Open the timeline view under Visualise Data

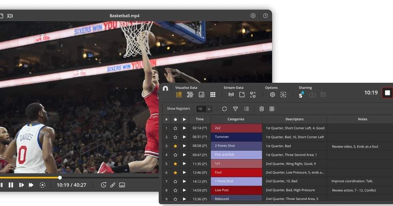(x=190, y=95)
